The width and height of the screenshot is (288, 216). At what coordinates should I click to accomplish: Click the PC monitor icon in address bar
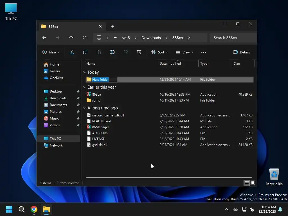coord(99,38)
